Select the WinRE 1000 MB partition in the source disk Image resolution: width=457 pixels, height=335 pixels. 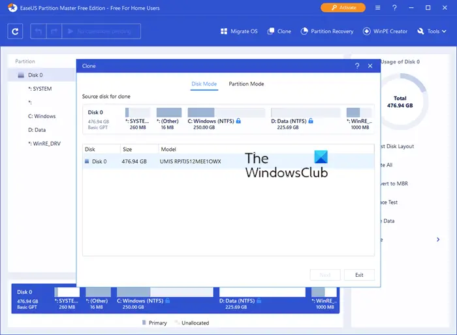coord(359,119)
